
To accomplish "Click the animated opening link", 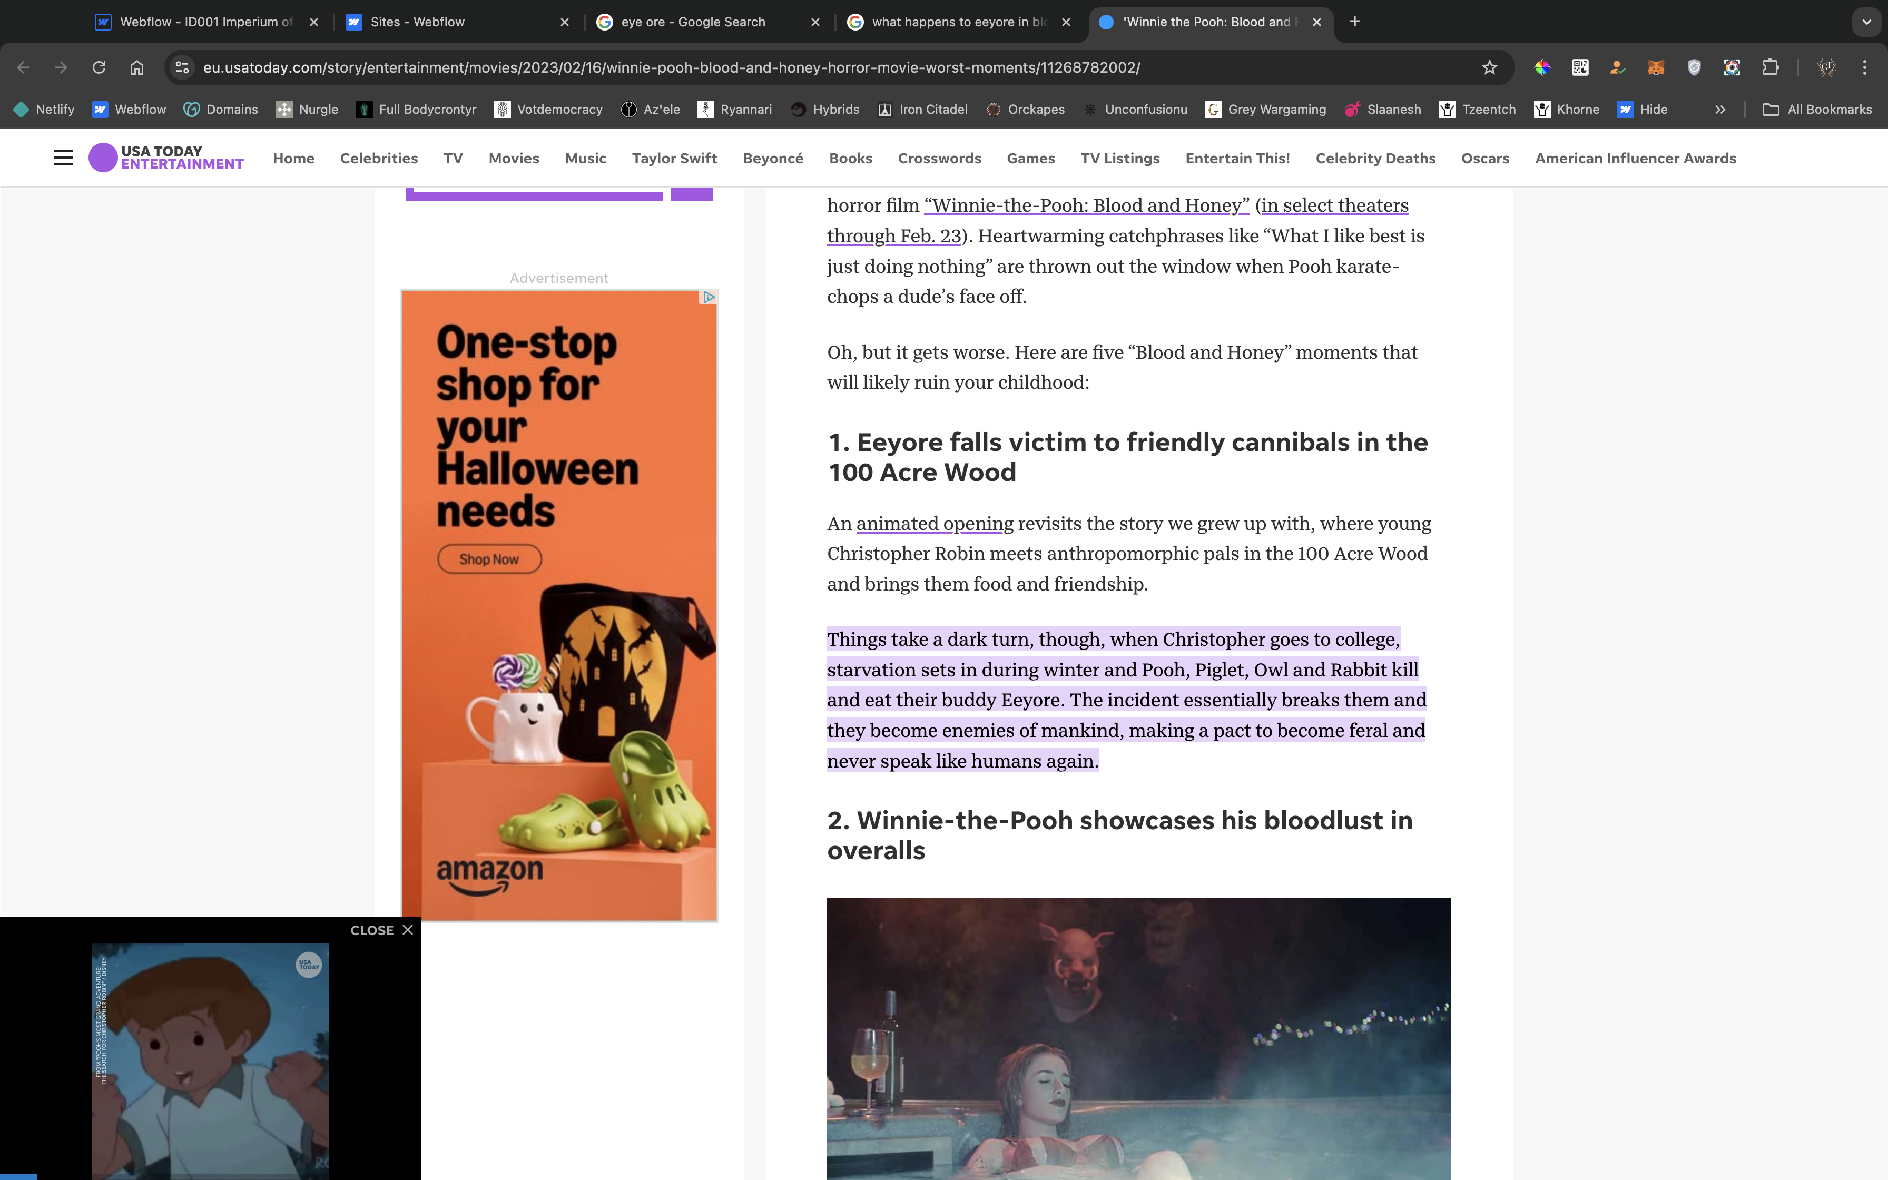I will tap(935, 524).
